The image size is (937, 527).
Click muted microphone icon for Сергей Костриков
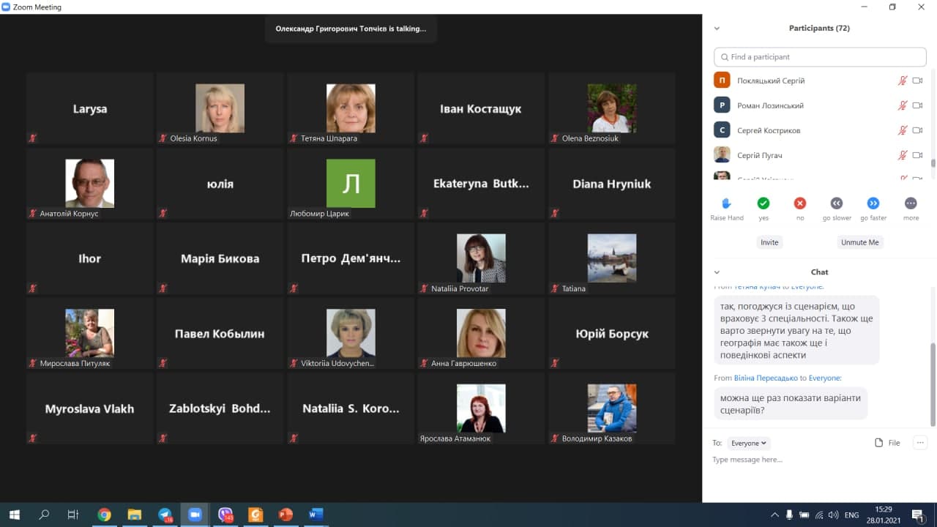click(903, 130)
